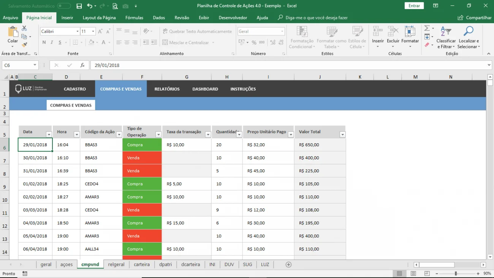The height and width of the screenshot is (278, 494).
Task: Open the carteira sheet tab
Action: (142, 265)
